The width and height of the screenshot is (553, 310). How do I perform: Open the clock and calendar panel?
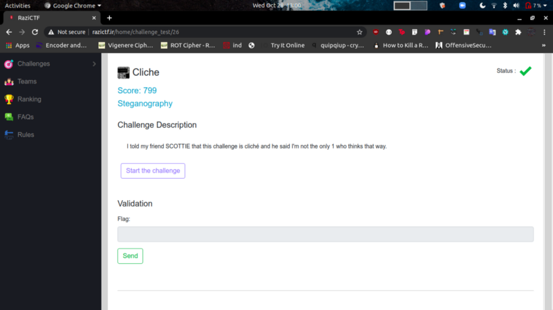coord(277,6)
